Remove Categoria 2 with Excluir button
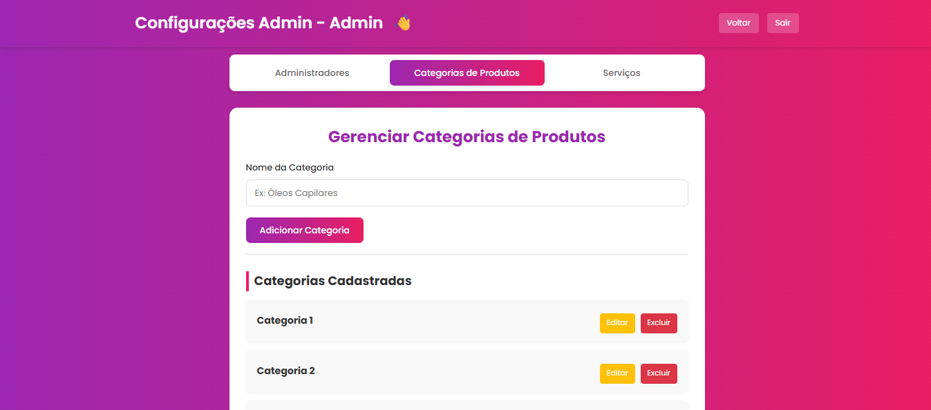This screenshot has height=410, width=931. (658, 373)
